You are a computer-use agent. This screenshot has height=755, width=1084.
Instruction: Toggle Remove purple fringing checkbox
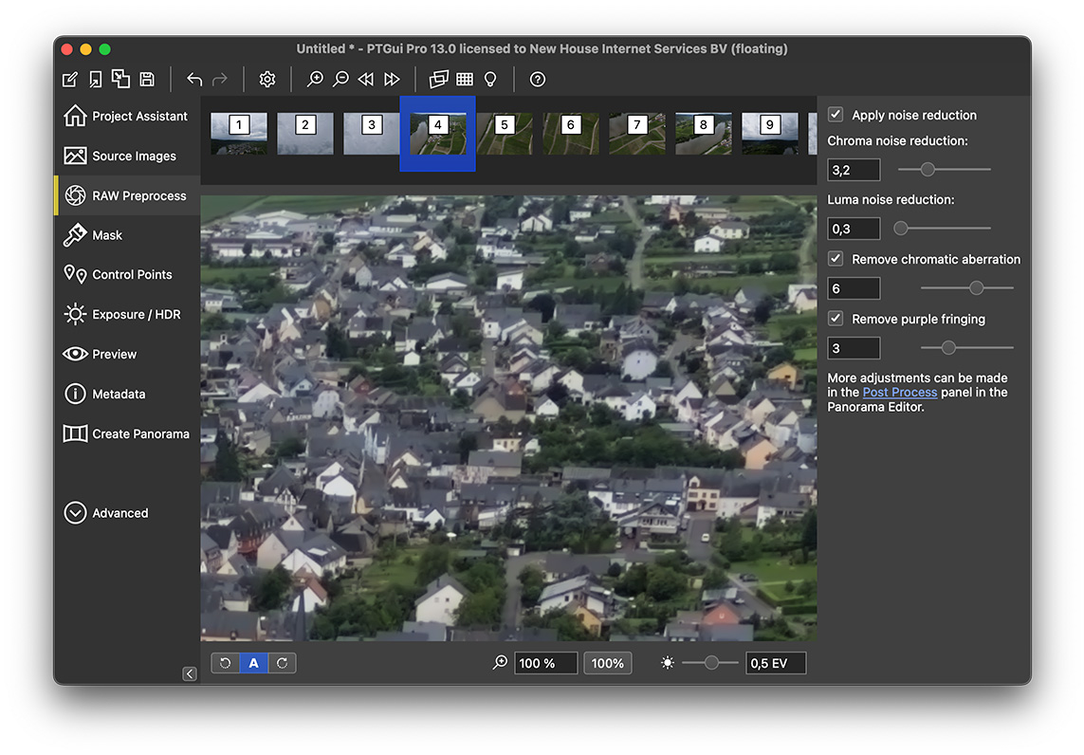pyautogui.click(x=836, y=319)
